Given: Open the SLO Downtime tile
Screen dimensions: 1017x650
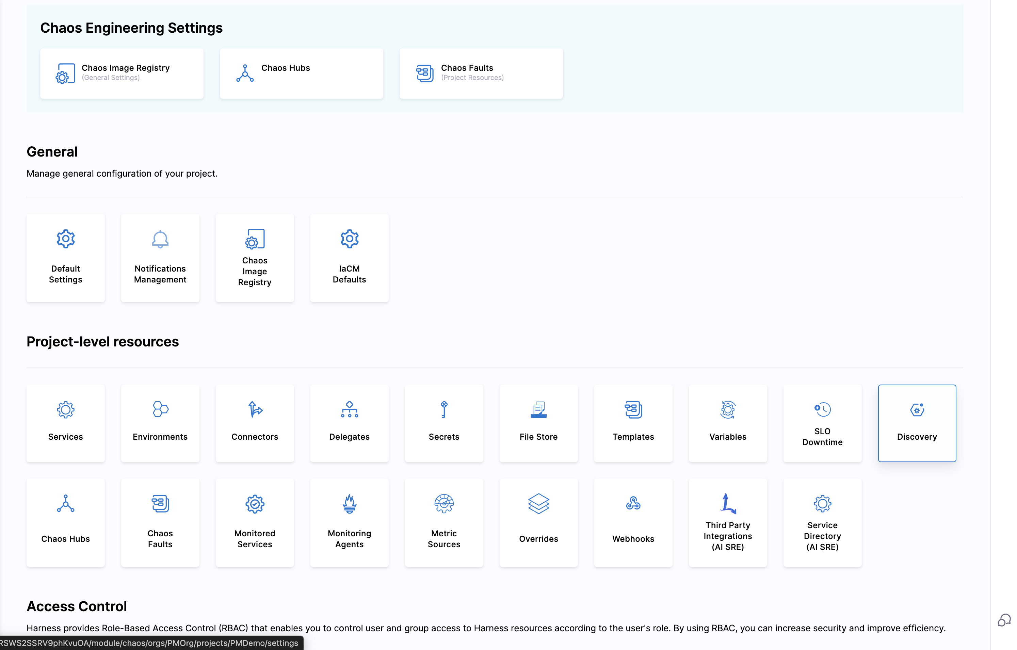Looking at the screenshot, I should [822, 423].
